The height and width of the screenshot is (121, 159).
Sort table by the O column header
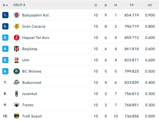[96, 5]
